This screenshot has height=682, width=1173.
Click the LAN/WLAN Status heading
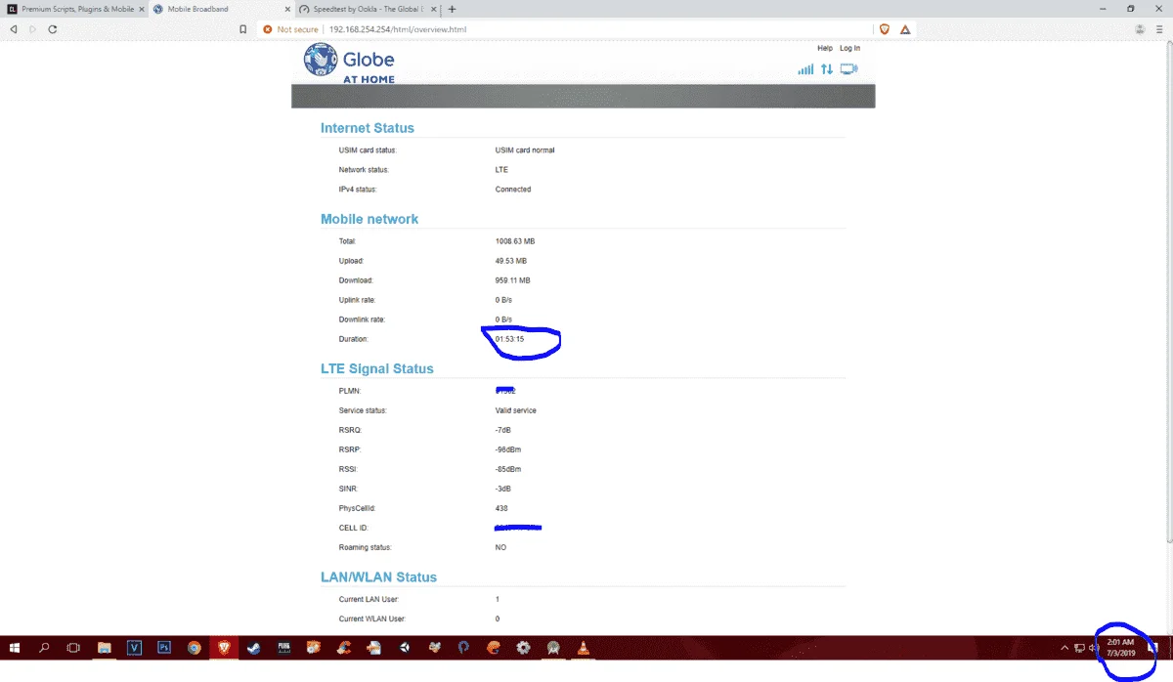tap(379, 577)
